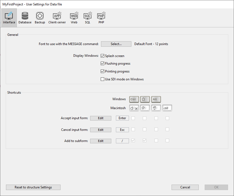The height and width of the screenshot is (196, 234).
Task: Click the Enter shortcut key field
Action: pyautogui.click(x=122, y=118)
